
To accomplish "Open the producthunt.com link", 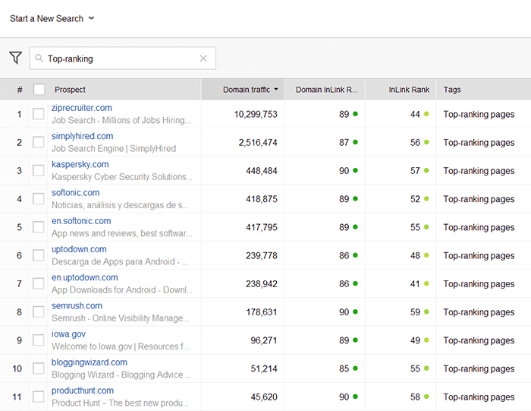I will [83, 390].
